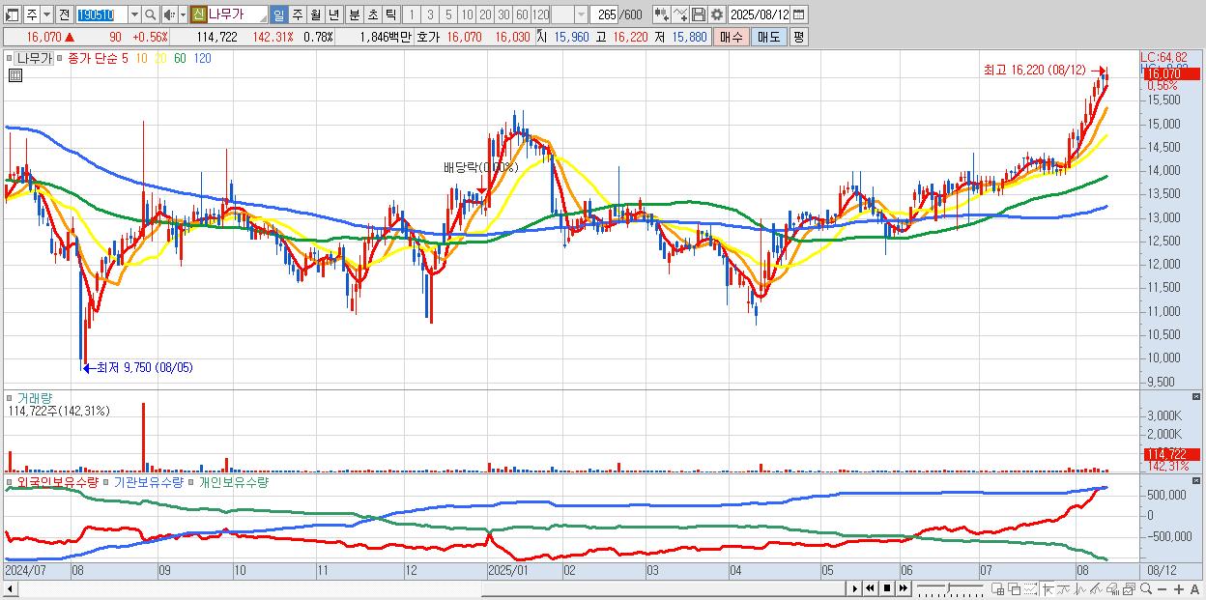Click the 나무가 chart legend label

[x=33, y=58]
